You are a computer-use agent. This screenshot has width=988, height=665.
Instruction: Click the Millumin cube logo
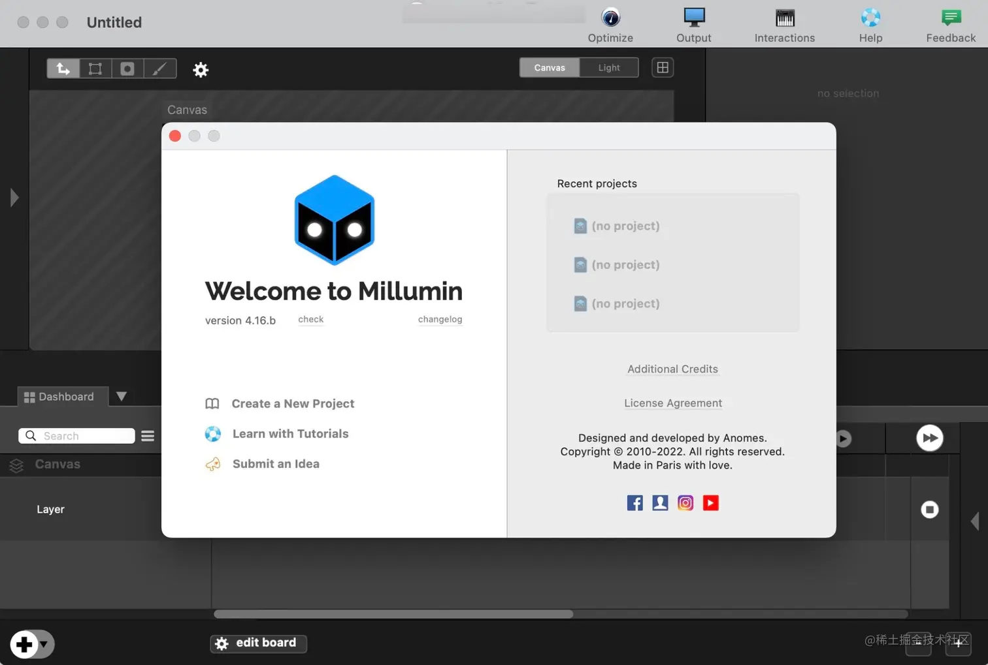[334, 220]
